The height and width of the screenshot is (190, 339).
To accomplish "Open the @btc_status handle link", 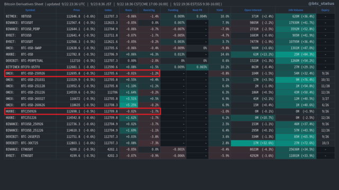I will coord(321,4).
